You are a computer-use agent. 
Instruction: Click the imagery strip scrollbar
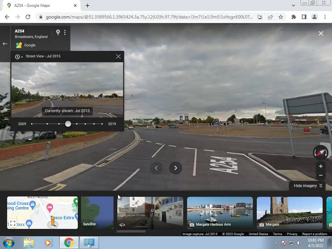(x=131, y=231)
